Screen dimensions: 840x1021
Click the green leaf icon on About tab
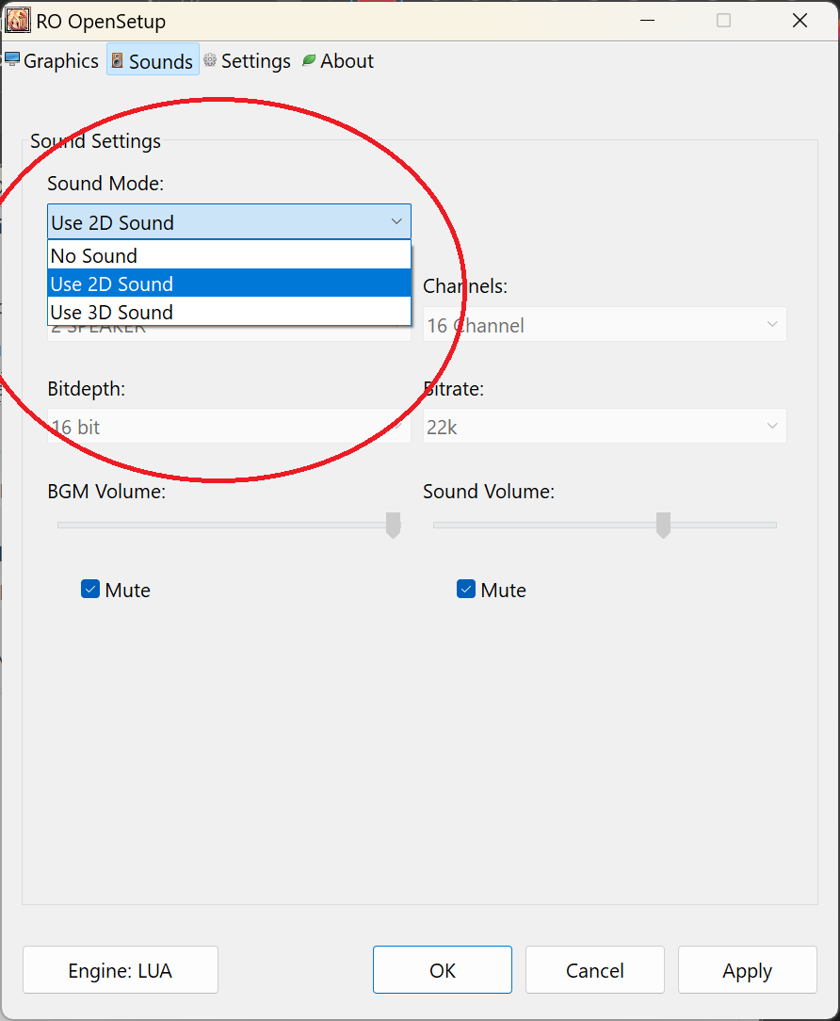click(x=309, y=60)
